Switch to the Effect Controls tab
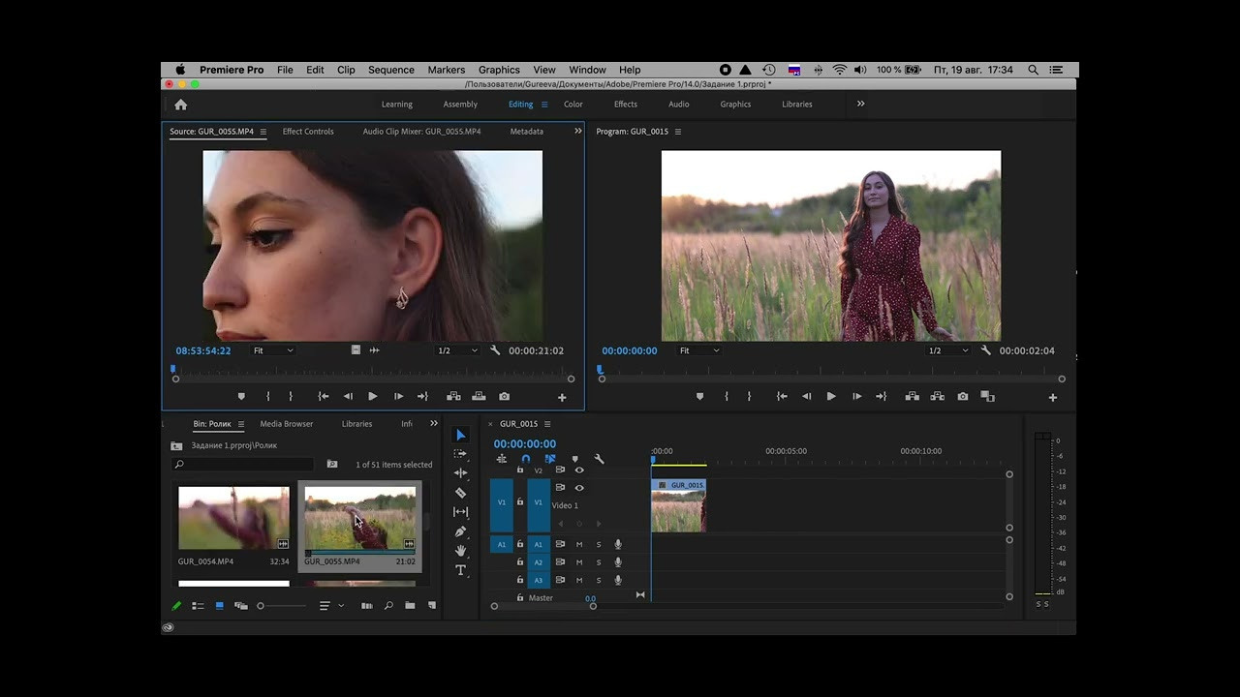 (308, 132)
